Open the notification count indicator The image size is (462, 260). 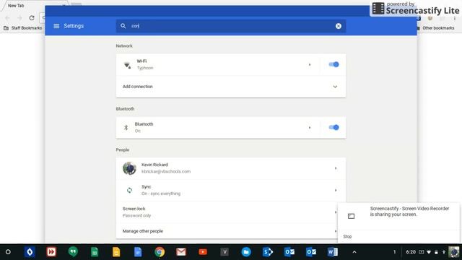pos(394,252)
